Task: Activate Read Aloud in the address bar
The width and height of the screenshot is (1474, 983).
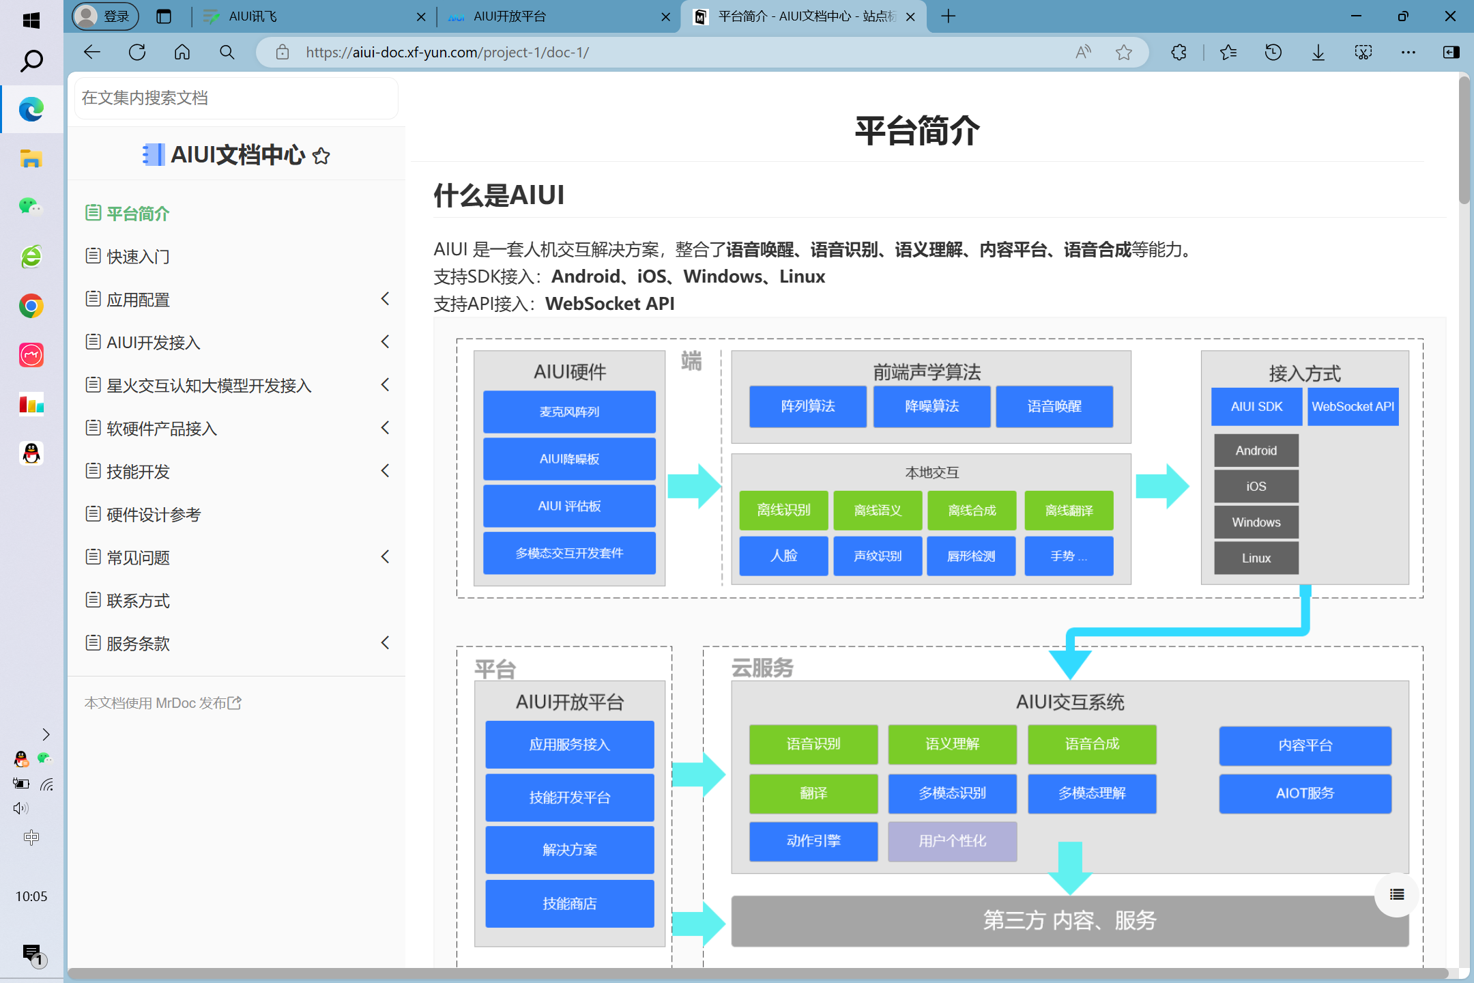Action: pyautogui.click(x=1083, y=53)
